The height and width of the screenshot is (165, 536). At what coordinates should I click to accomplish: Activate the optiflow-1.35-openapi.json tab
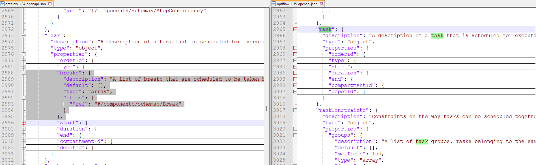click(297, 4)
